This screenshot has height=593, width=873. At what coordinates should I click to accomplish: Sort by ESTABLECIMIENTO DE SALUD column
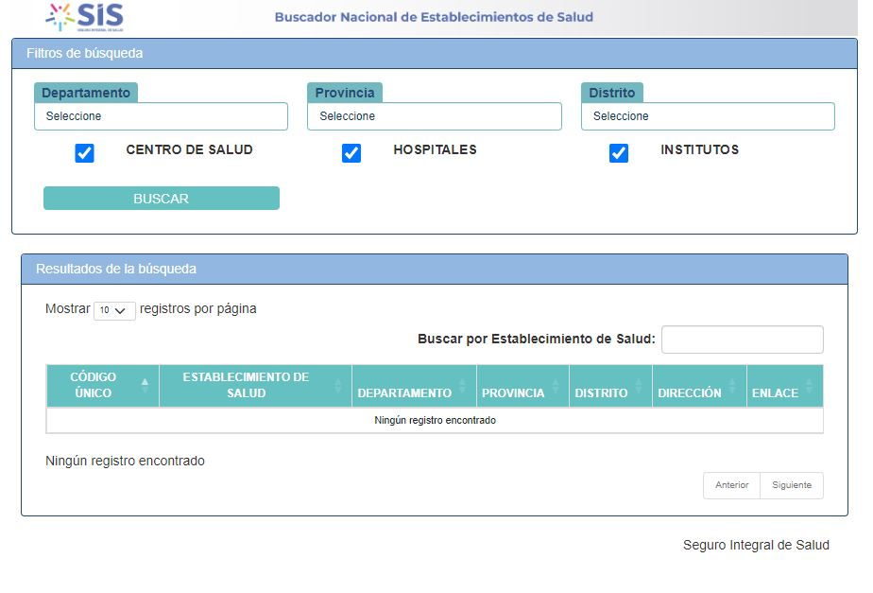click(x=255, y=386)
